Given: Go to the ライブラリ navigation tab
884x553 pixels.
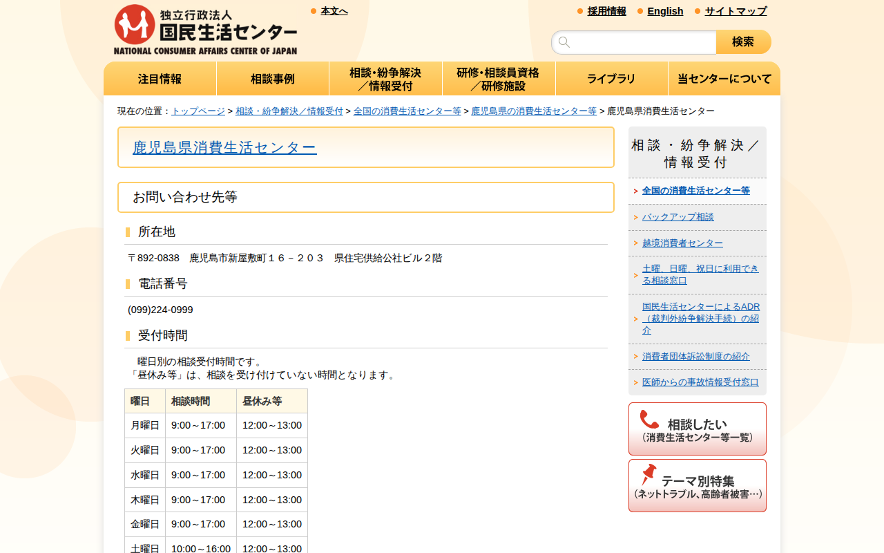Looking at the screenshot, I should [611, 79].
